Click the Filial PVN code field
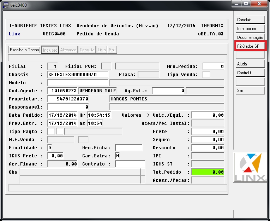The image size is (270, 221). click(x=106, y=66)
